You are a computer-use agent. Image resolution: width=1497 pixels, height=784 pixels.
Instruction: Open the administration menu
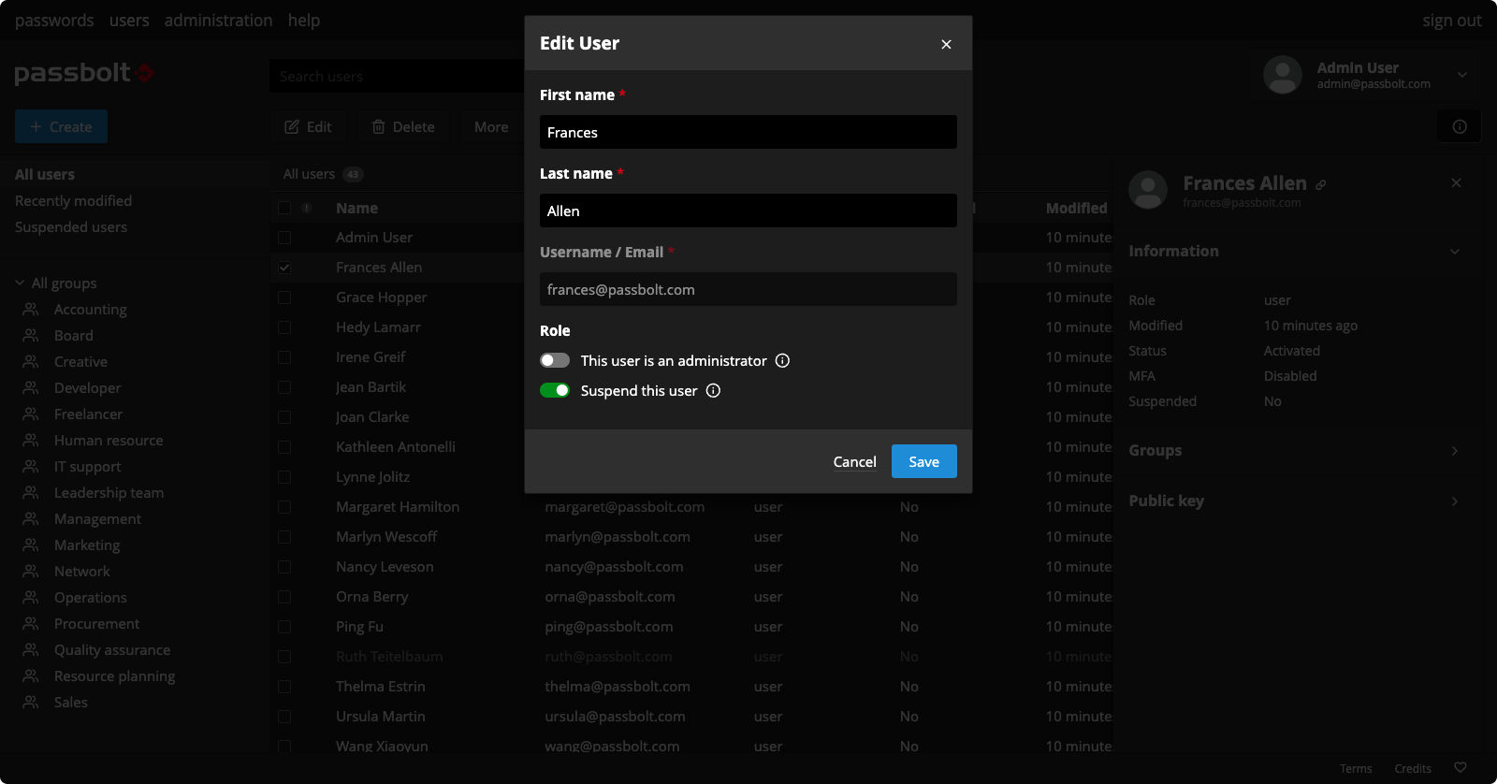pyautogui.click(x=218, y=20)
